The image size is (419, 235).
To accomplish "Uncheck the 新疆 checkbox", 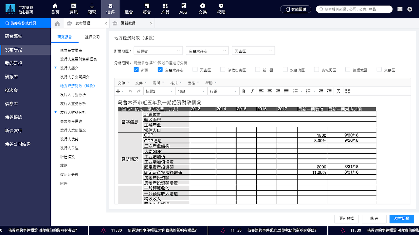I will click(136, 70).
